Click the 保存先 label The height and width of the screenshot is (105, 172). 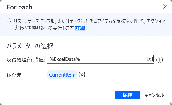click(x=15, y=75)
